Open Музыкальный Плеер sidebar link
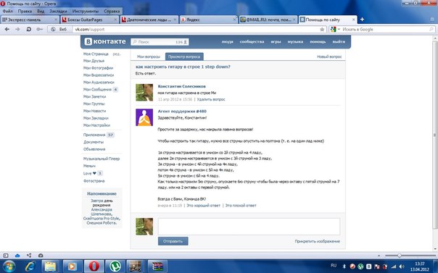The width and height of the screenshot is (438, 273). (102, 159)
